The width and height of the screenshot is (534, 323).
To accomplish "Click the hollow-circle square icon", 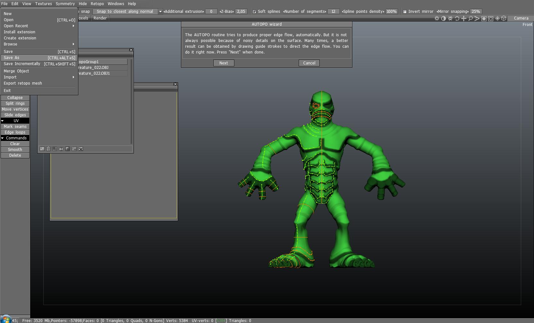I will coord(491,19).
